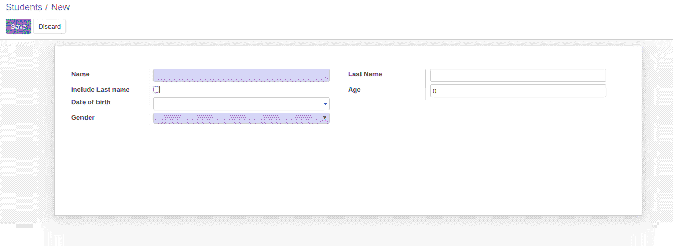This screenshot has width=673, height=246.
Task: Click the Gender label text
Action: 83,118
